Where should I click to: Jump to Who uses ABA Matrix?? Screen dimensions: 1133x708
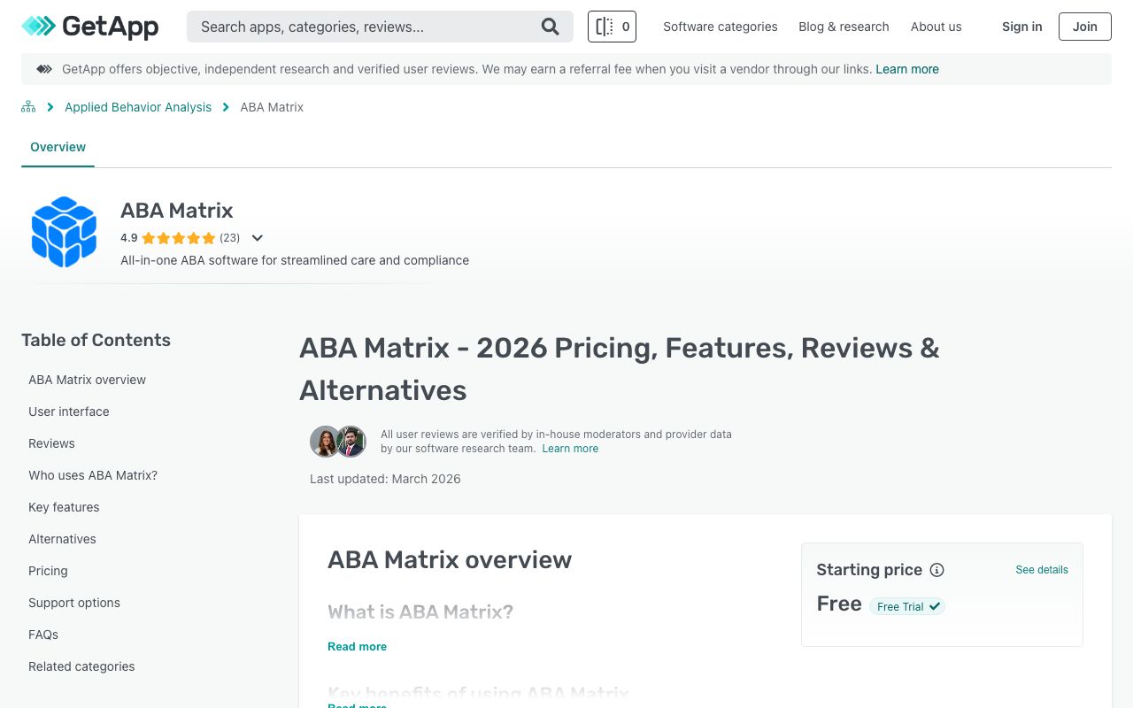tap(93, 475)
